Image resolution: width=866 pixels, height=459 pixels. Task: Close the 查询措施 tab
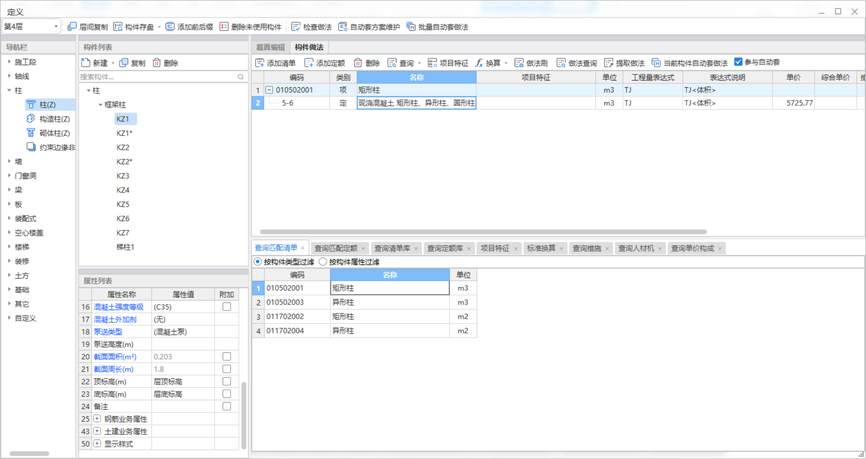(x=607, y=248)
